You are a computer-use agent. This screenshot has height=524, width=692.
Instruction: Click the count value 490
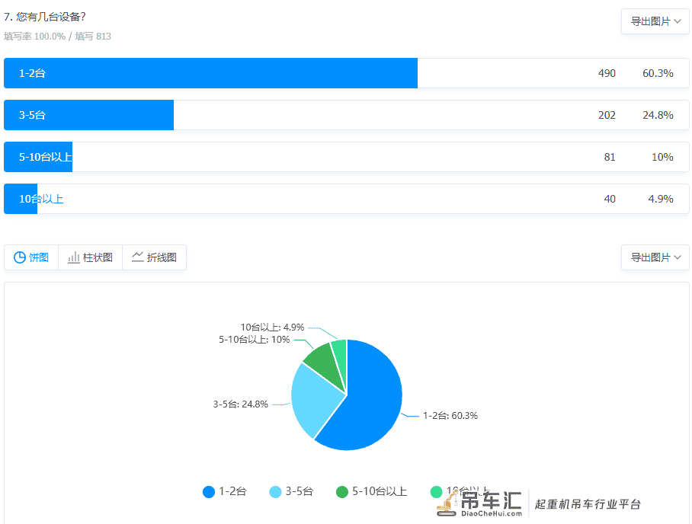pyautogui.click(x=607, y=73)
